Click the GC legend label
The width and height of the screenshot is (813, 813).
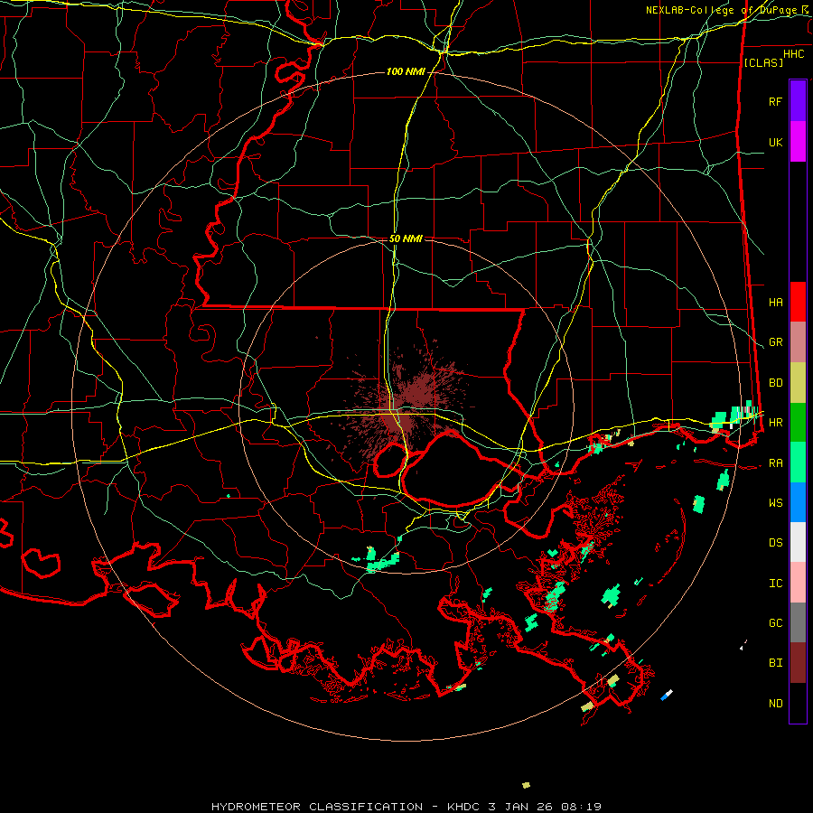[x=775, y=623]
